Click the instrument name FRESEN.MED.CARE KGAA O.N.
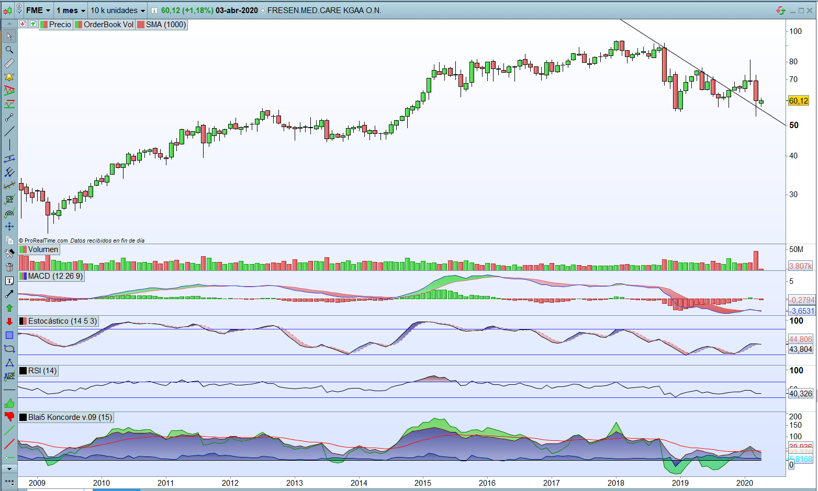Viewport: 818px width, 491px height. tap(324, 10)
